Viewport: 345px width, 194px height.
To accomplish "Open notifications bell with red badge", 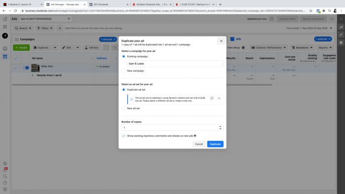I will click(5, 170).
